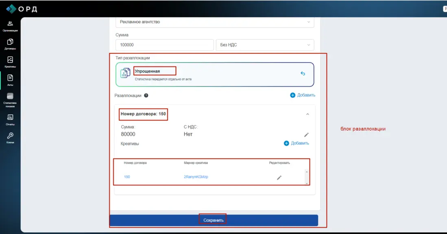This screenshot has height=234, width=447.
Task: Open the Без НДС dropdown
Action: (265, 45)
